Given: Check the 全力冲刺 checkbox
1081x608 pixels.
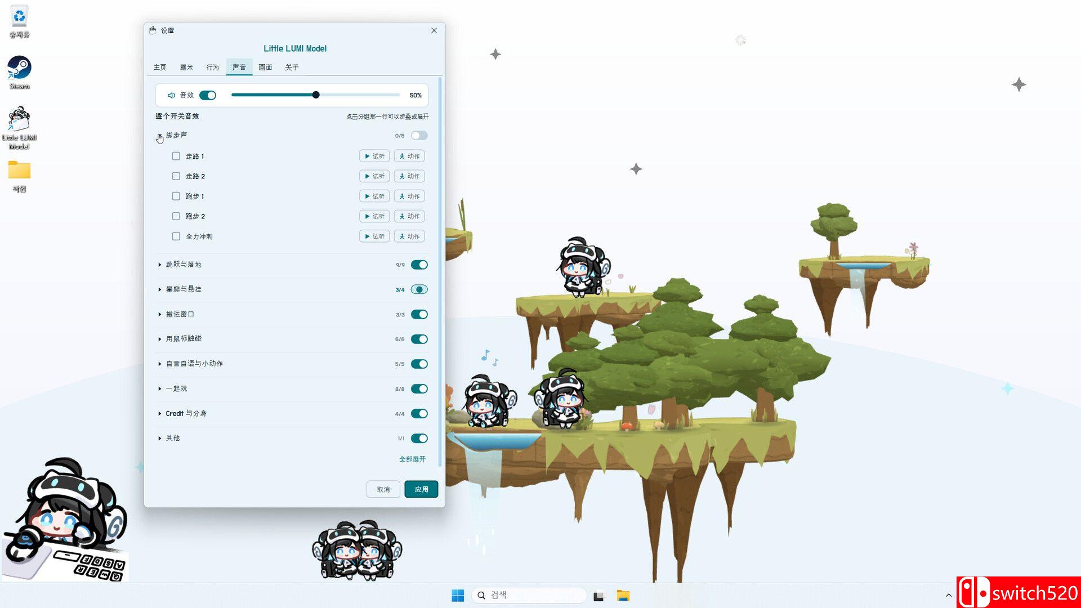Looking at the screenshot, I should 176,236.
